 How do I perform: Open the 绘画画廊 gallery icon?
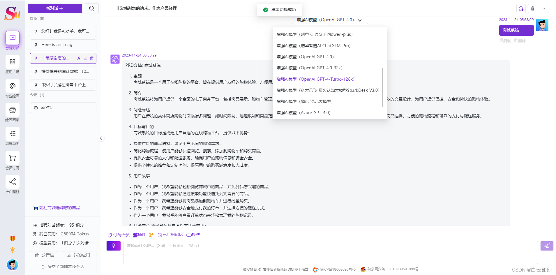pyautogui.click(x=12, y=110)
